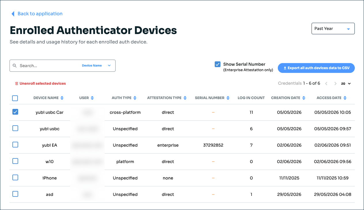
Task: Click creation date 11/11/2025
Action: coord(289,178)
